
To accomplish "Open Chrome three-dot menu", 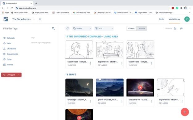I will (190, 8).
